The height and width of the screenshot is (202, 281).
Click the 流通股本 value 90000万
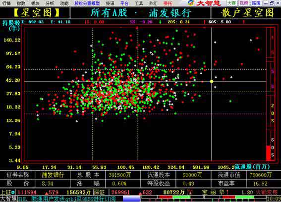pos(192,175)
